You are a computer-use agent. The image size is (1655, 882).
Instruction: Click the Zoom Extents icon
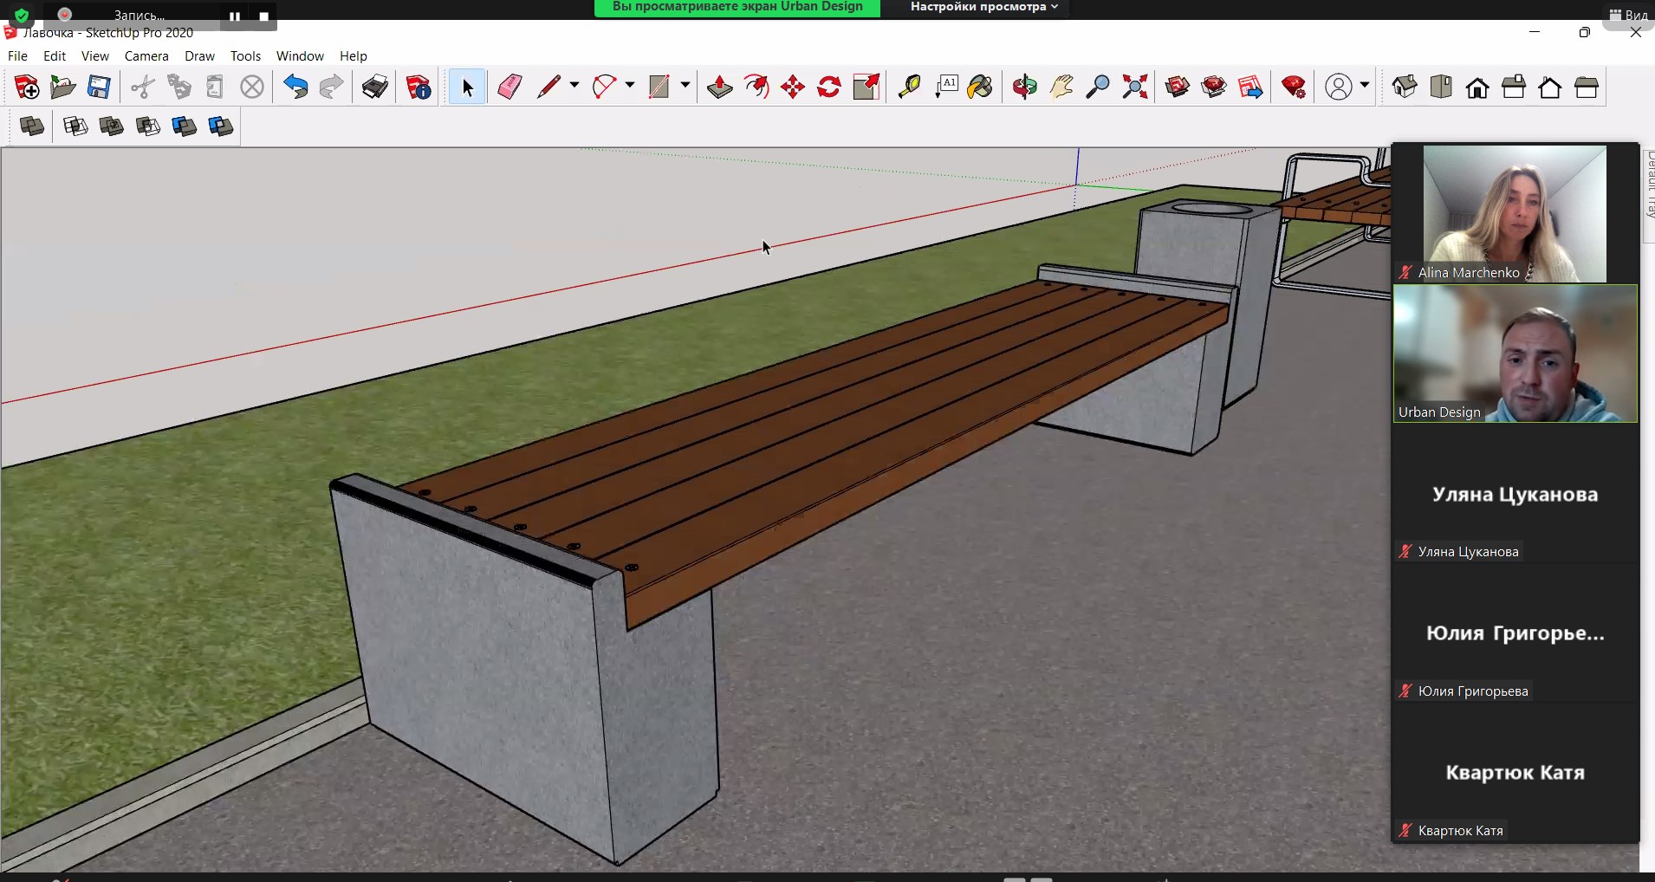coord(1134,87)
